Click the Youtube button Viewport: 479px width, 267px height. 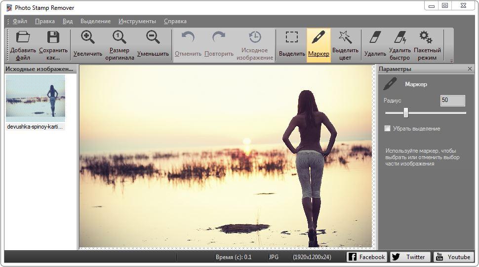click(453, 257)
